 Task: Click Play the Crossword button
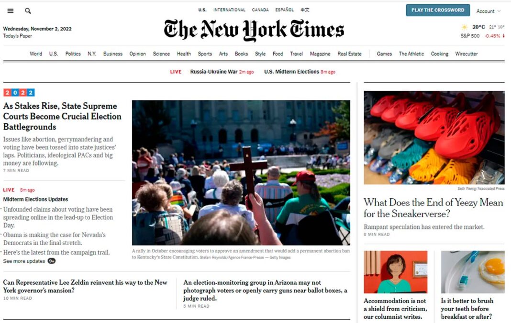coord(438,10)
